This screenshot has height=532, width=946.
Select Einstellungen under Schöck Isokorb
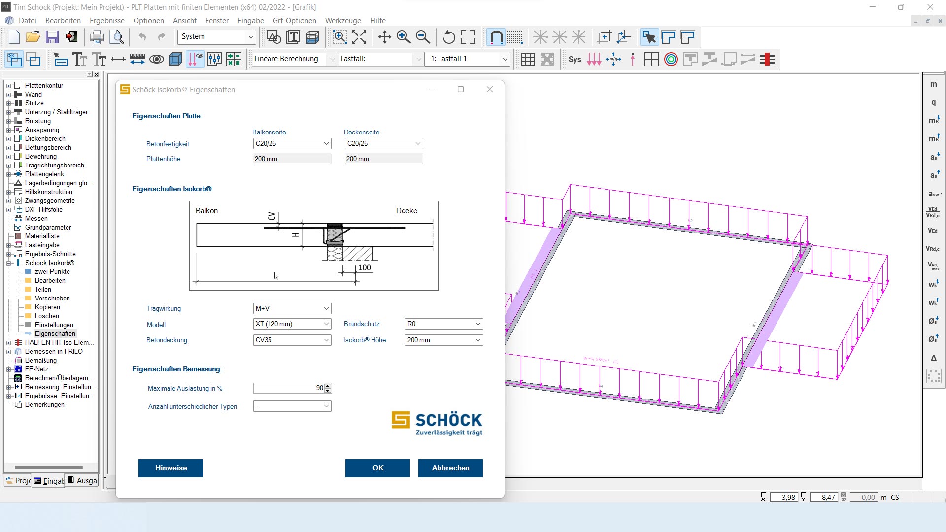pos(54,325)
